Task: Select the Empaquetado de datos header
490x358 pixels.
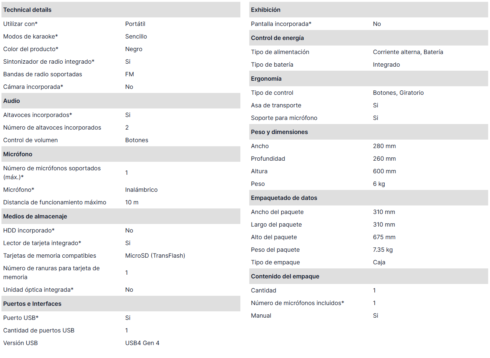Action: tap(284, 198)
